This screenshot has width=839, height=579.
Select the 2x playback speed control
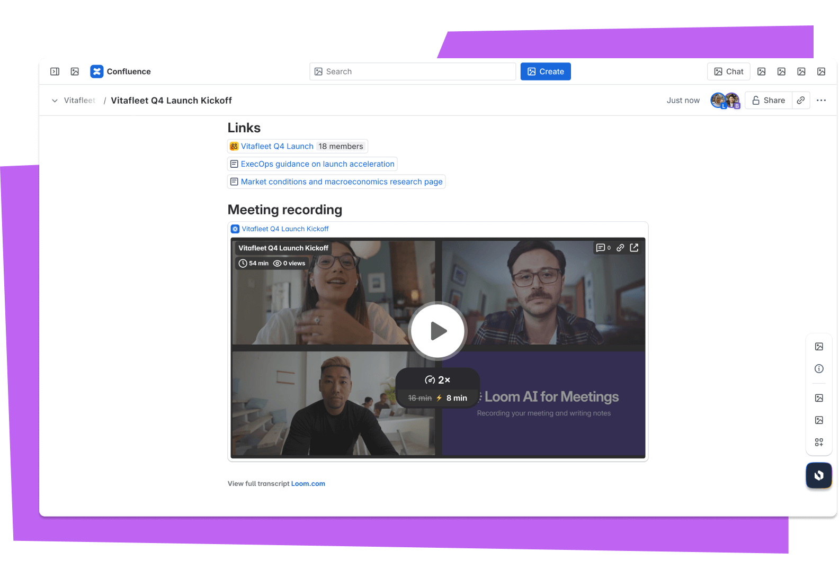coord(438,380)
